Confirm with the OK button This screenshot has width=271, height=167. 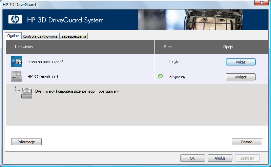coord(192,158)
